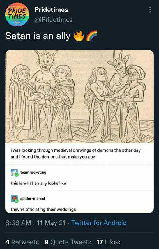
Task: Open the three-dot tweet options menu
Action: click(150, 10)
